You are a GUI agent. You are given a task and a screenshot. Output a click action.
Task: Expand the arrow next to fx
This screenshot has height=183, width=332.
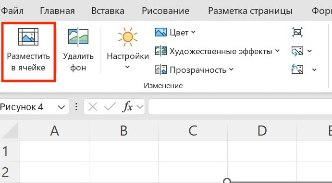pos(140,107)
